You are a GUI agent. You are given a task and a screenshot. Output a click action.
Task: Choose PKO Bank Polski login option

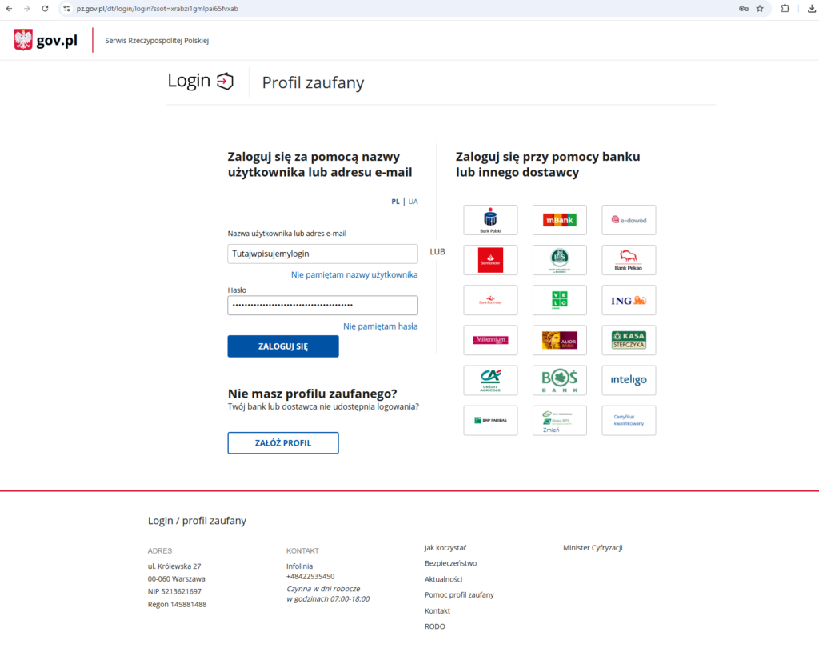(490, 220)
